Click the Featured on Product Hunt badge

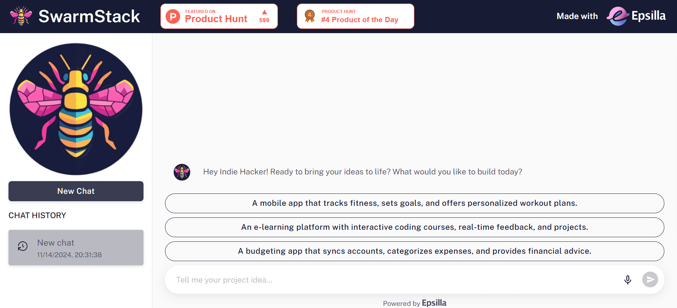tap(219, 16)
